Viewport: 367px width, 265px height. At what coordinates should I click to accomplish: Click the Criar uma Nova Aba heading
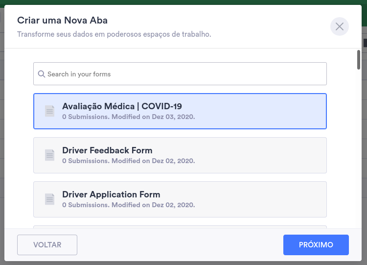tap(62, 20)
